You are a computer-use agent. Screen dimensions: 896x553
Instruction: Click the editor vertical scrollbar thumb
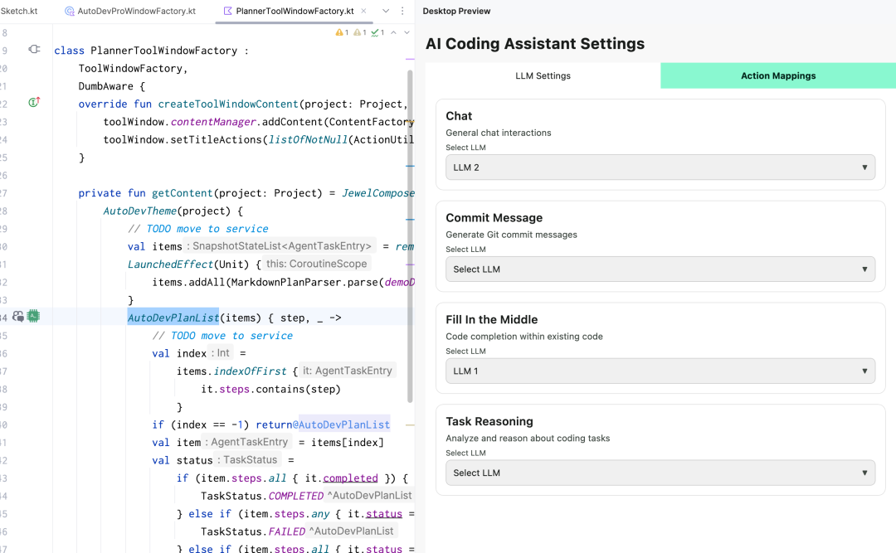(410, 236)
